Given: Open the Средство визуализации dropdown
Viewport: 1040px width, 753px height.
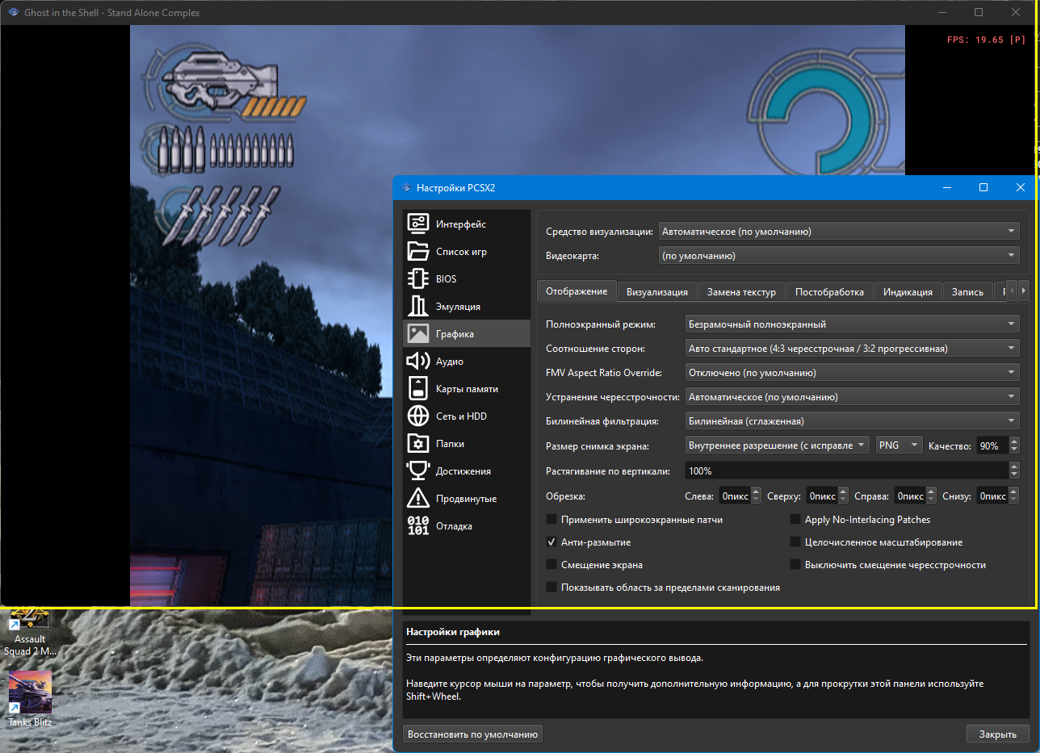Looking at the screenshot, I should click(839, 232).
